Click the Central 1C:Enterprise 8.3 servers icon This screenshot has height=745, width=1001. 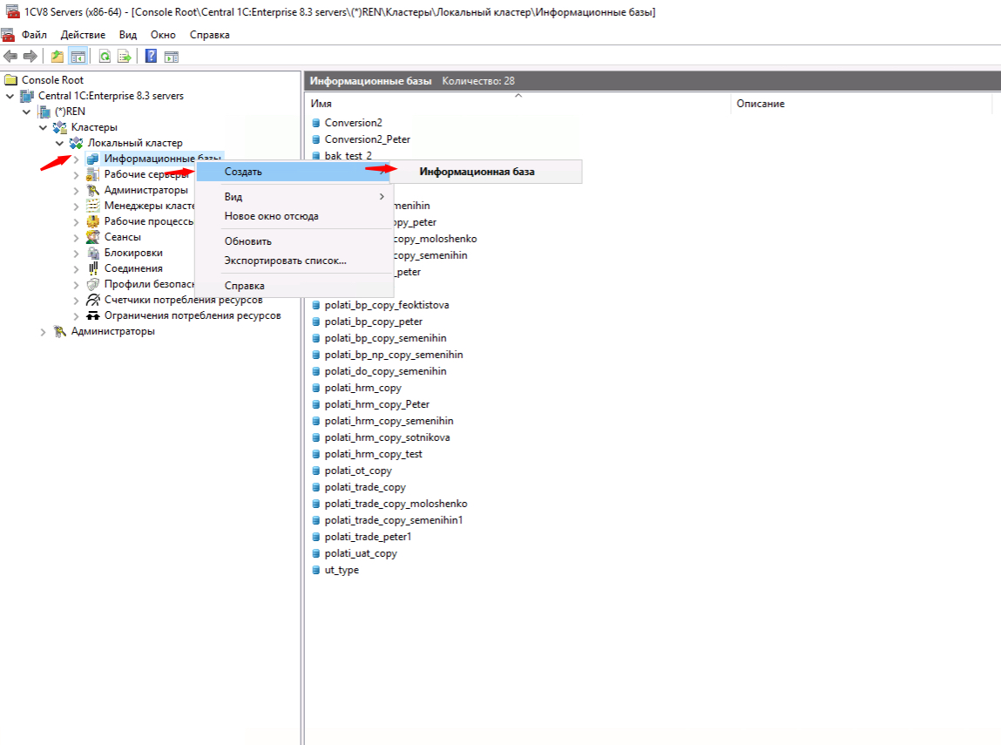[x=27, y=96]
